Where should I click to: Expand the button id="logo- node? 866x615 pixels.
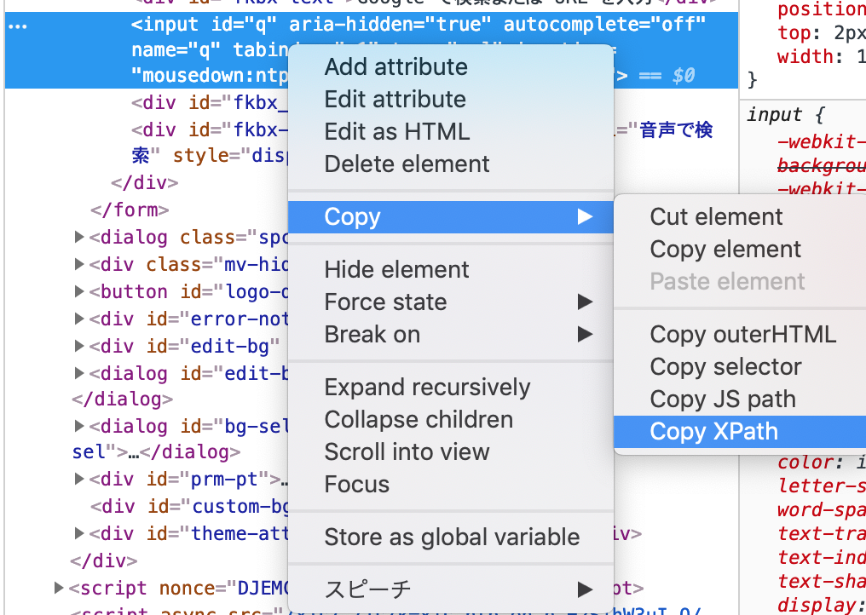coord(79,291)
